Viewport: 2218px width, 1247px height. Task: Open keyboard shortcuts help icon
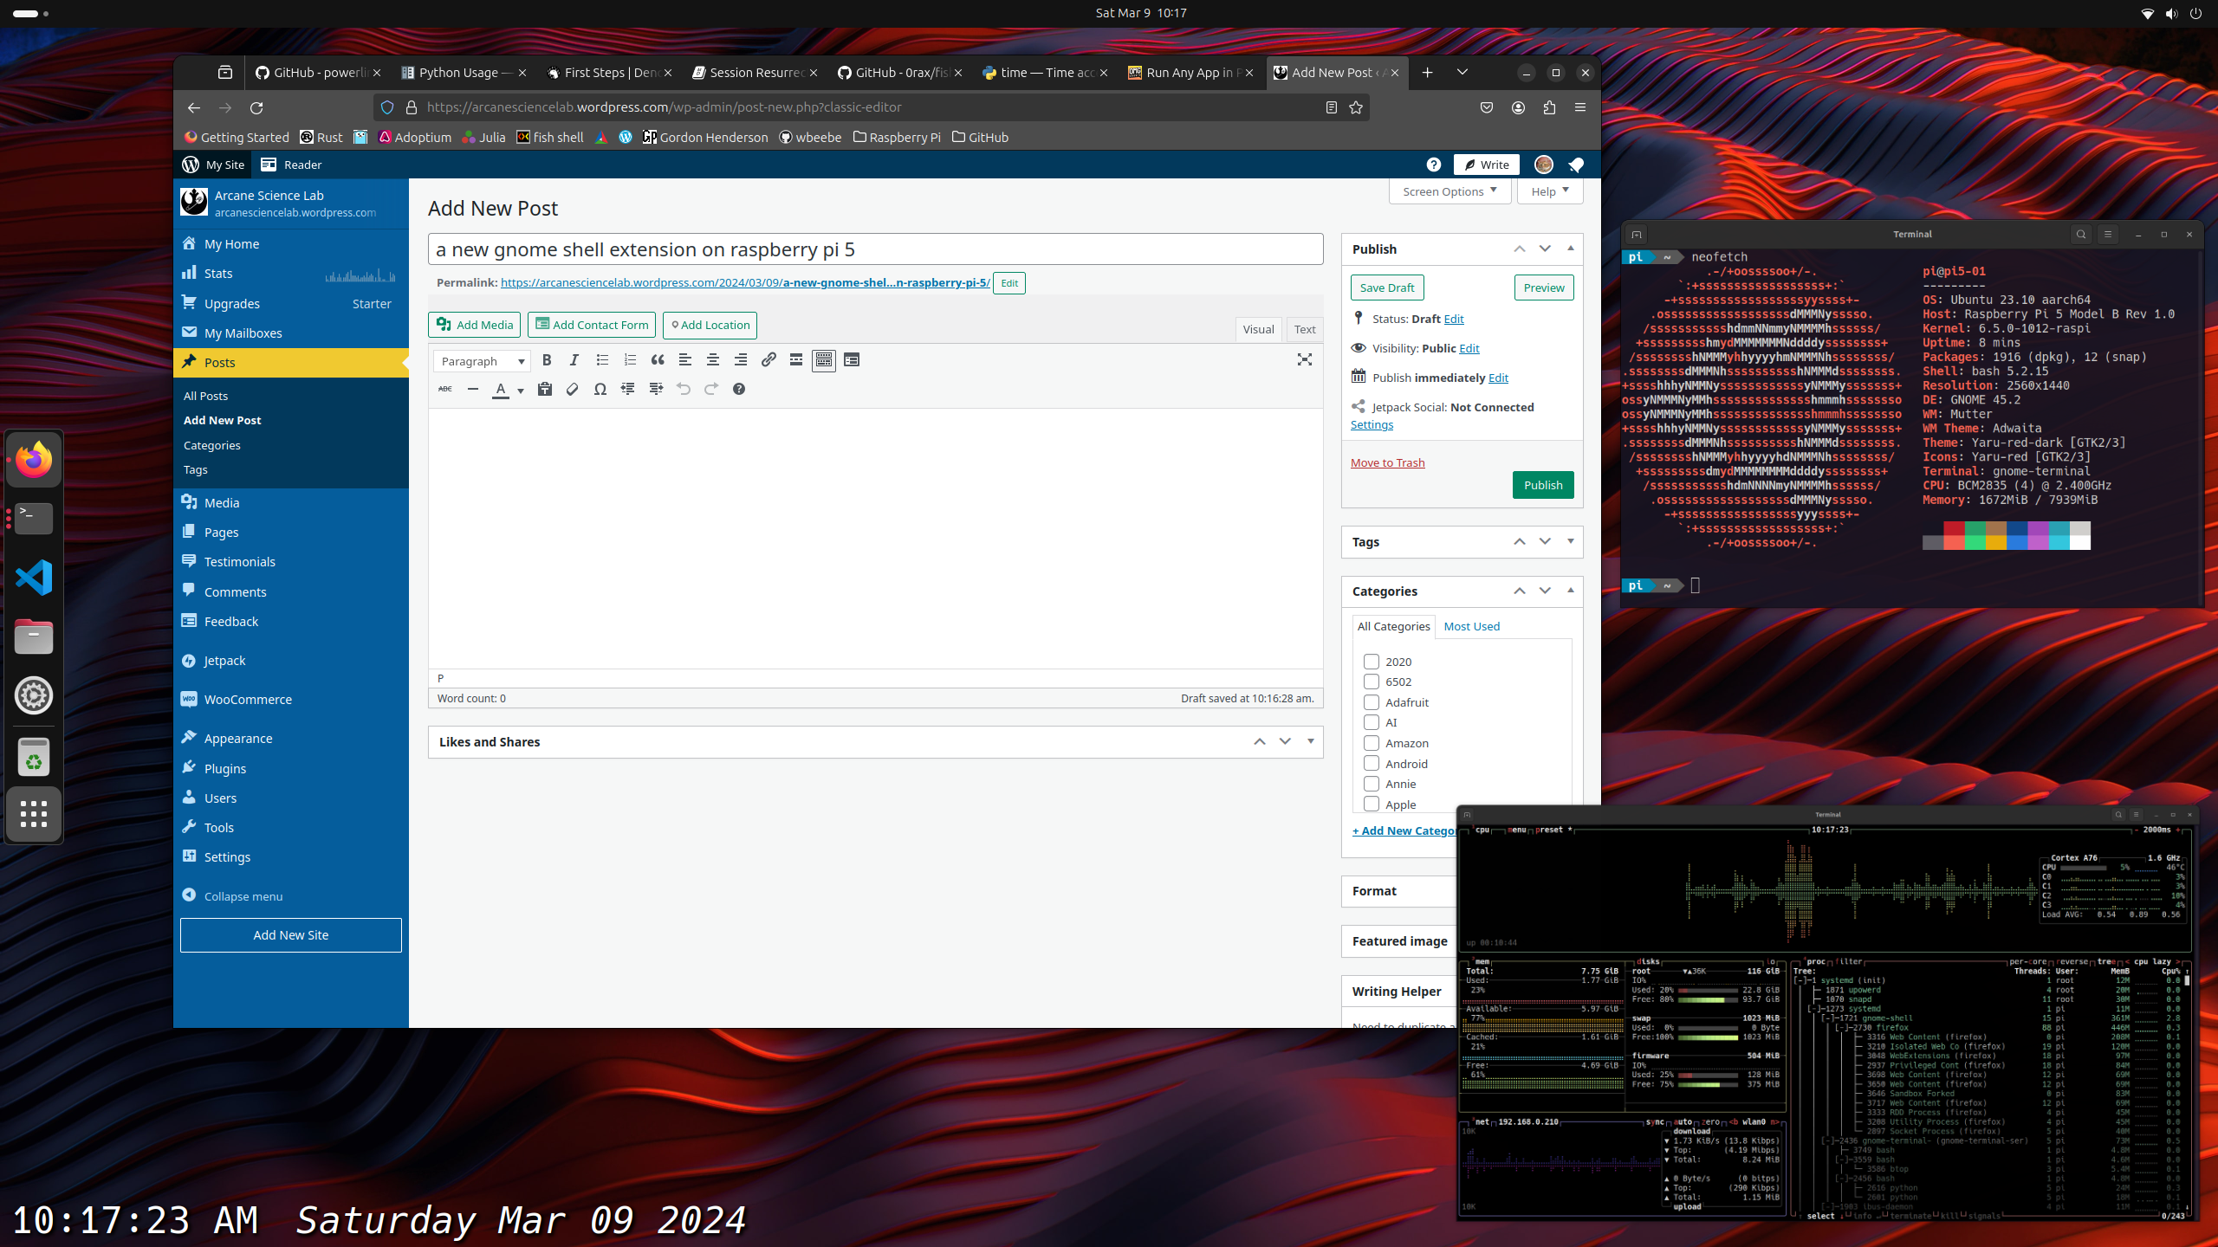tap(739, 390)
